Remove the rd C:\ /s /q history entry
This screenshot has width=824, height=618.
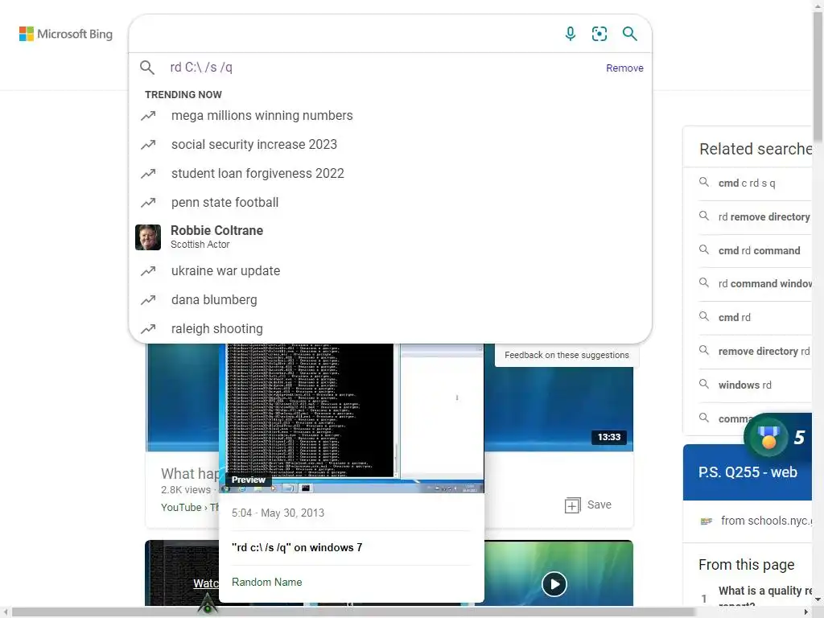coord(624,68)
